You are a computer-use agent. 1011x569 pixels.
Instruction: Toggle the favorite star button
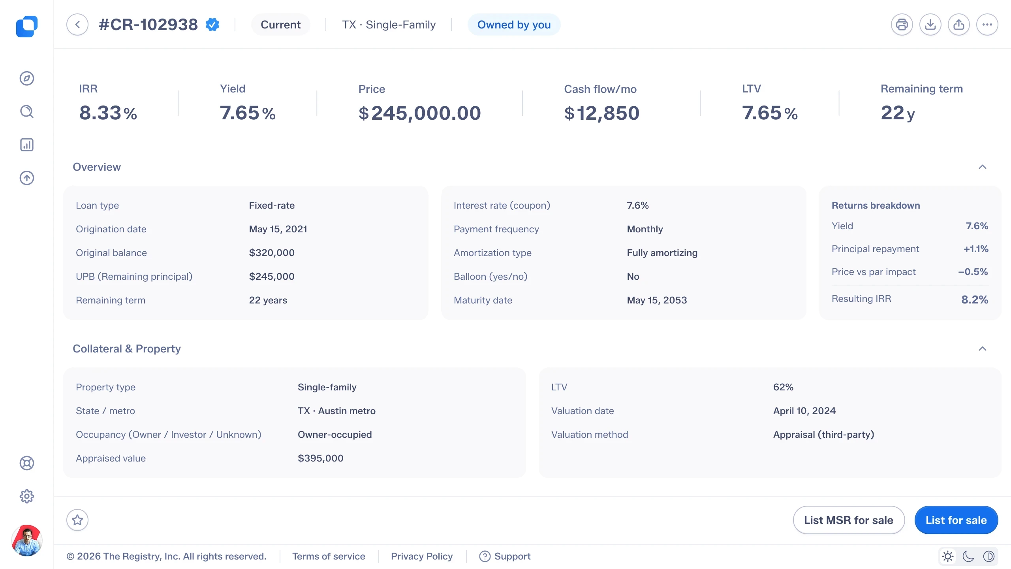(x=77, y=520)
